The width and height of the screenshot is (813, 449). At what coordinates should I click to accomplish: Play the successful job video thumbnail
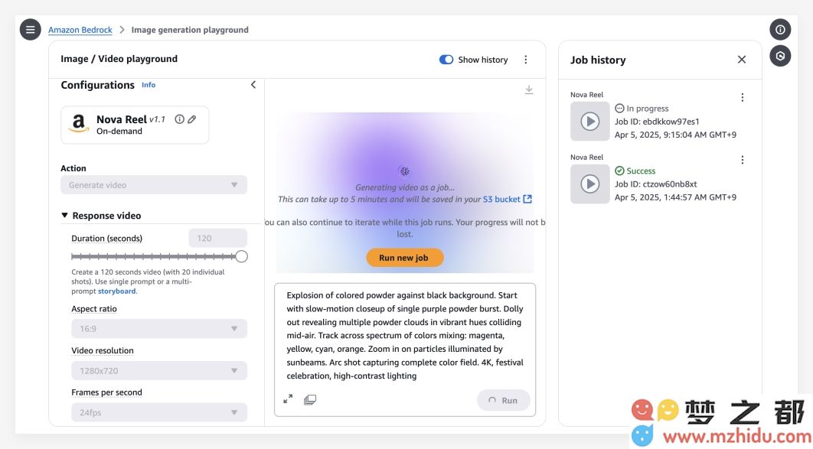pyautogui.click(x=589, y=184)
